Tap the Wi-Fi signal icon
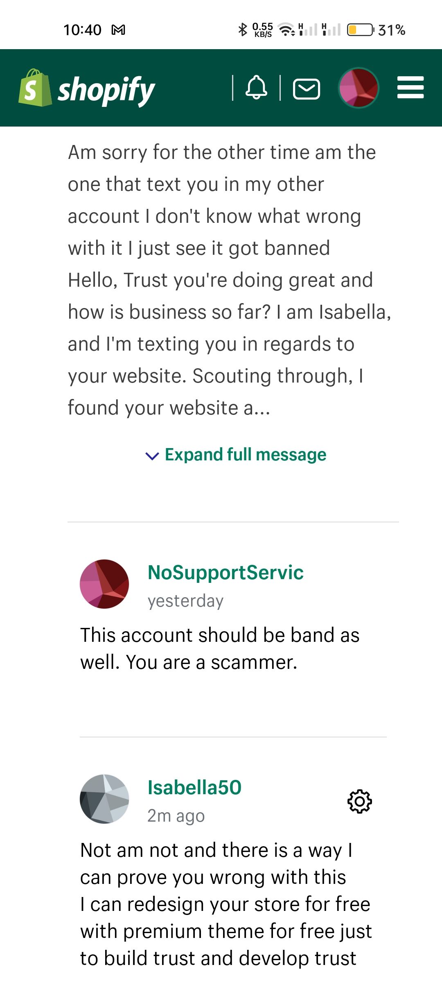 (286, 30)
